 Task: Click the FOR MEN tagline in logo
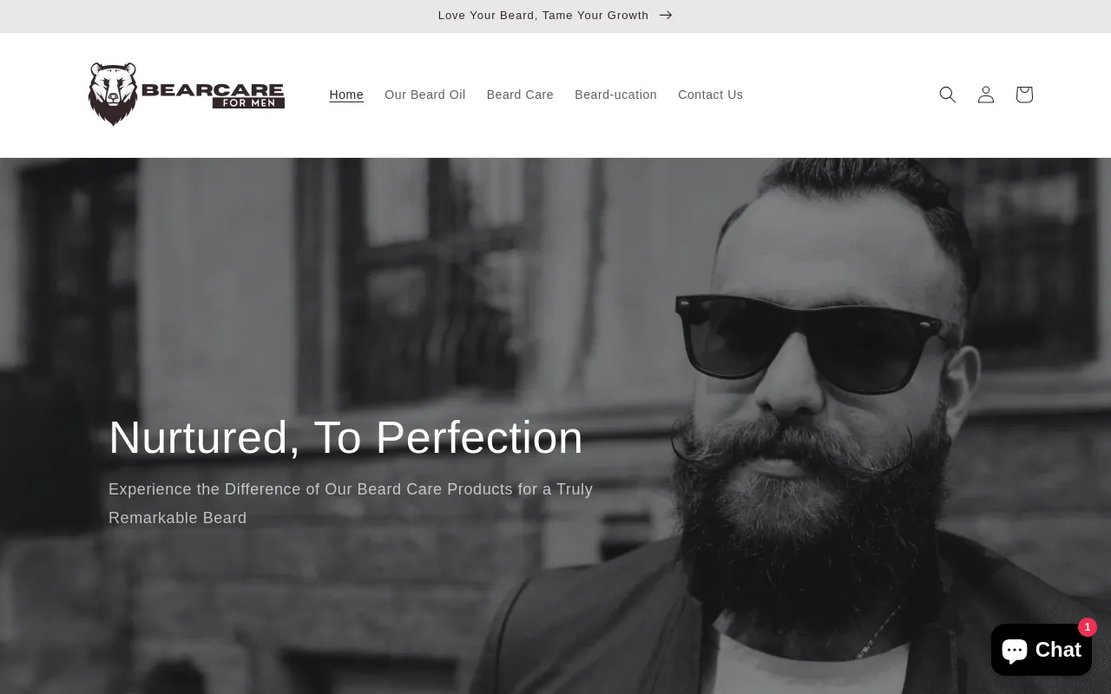[247, 103]
